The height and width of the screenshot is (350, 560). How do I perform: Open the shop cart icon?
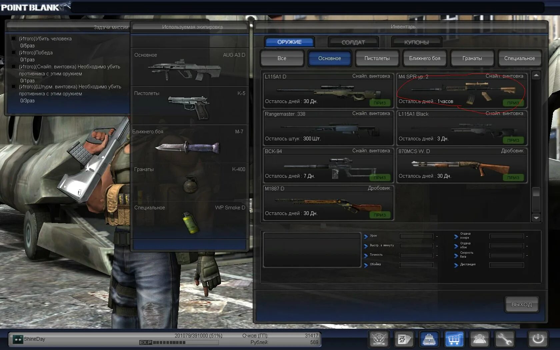454,339
